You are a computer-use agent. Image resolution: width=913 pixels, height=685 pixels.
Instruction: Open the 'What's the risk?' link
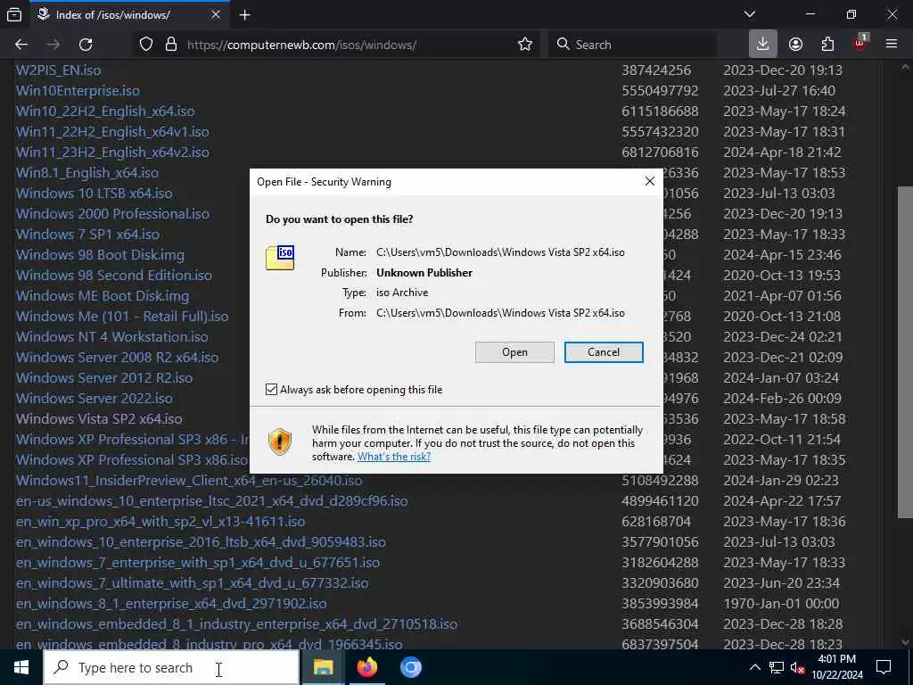(393, 456)
